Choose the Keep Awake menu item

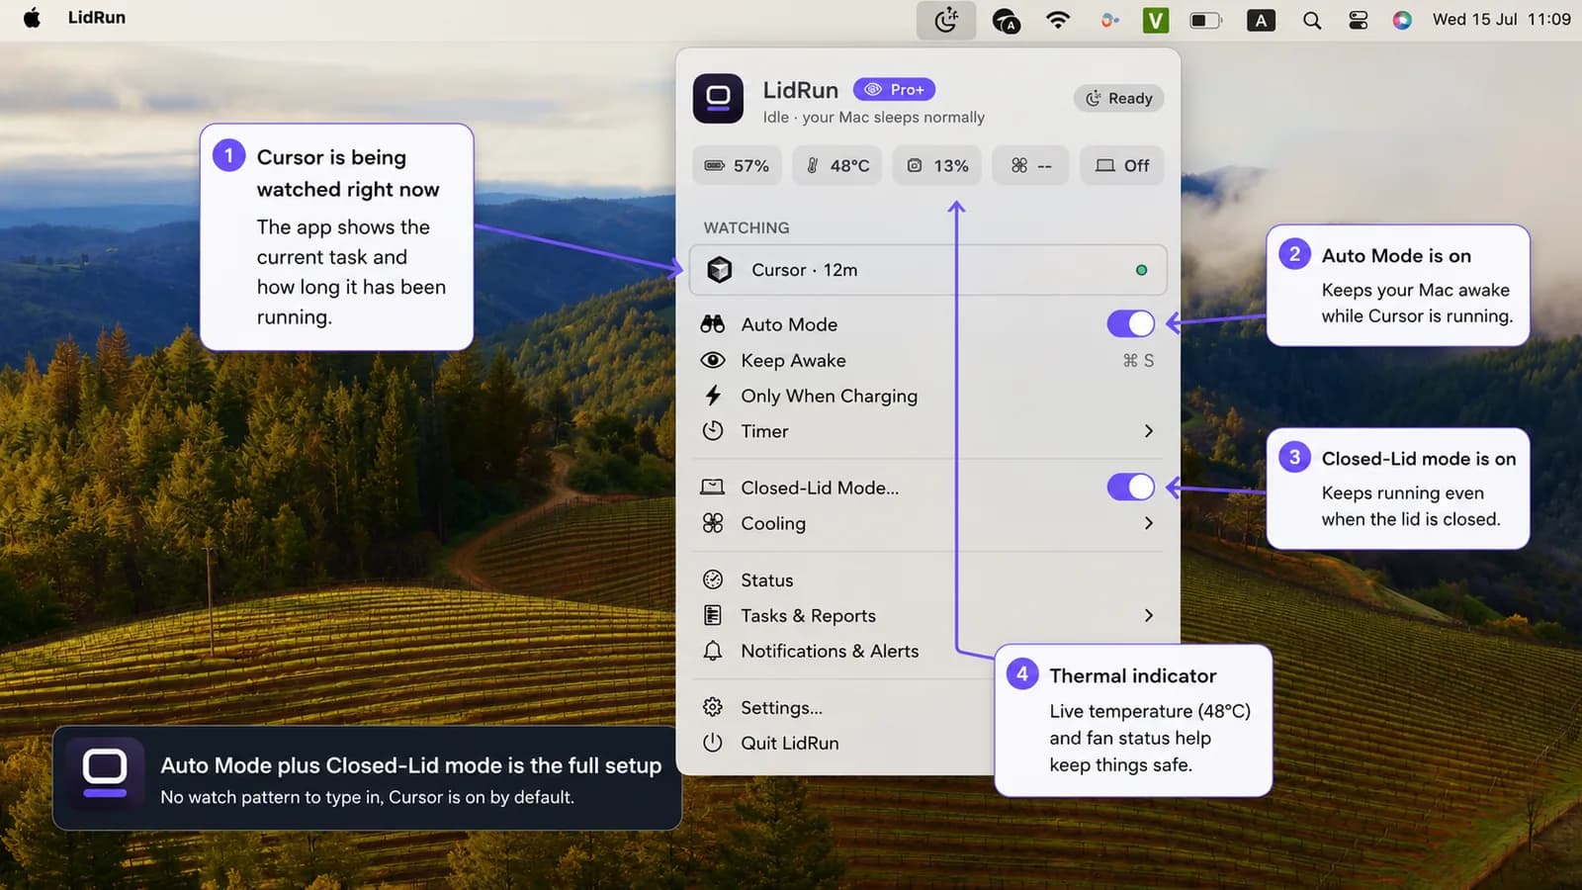927,361
